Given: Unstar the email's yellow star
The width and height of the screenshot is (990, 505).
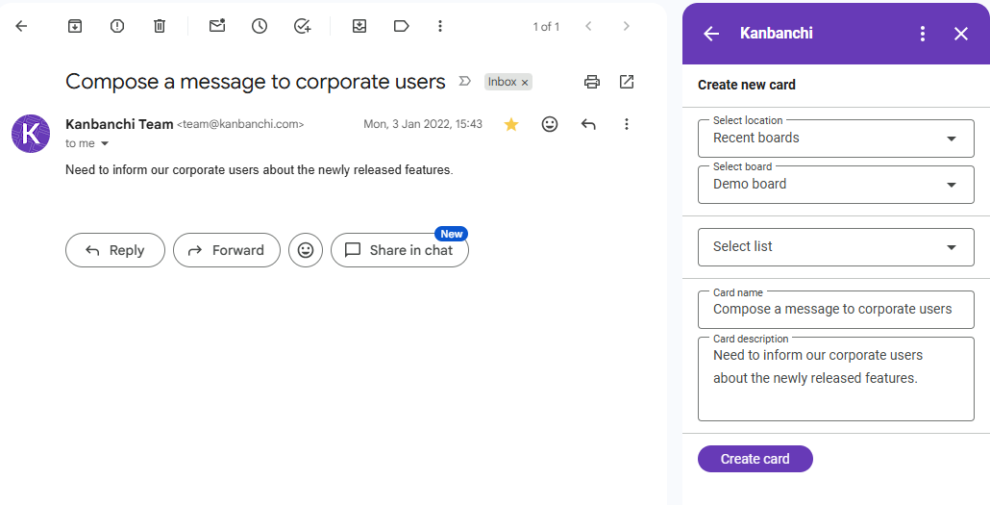Looking at the screenshot, I should (511, 124).
